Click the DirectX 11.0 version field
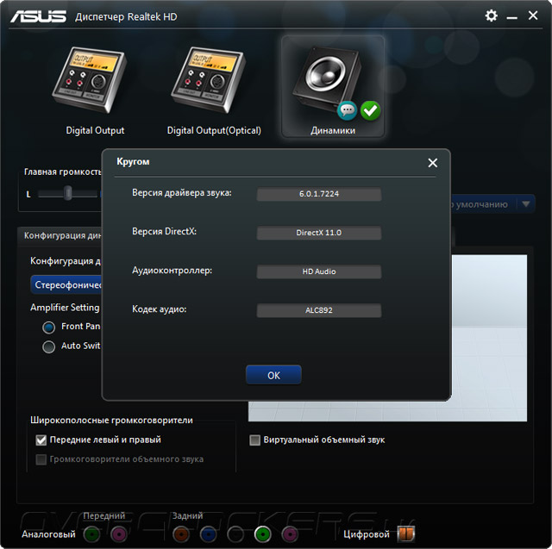The image size is (552, 549). tap(319, 233)
